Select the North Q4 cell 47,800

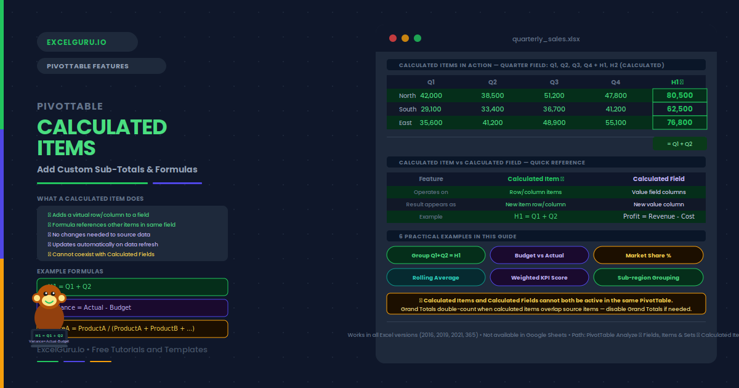tap(616, 95)
